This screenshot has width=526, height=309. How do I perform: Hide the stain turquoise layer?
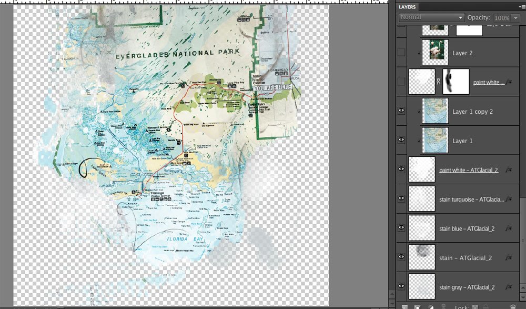click(401, 198)
